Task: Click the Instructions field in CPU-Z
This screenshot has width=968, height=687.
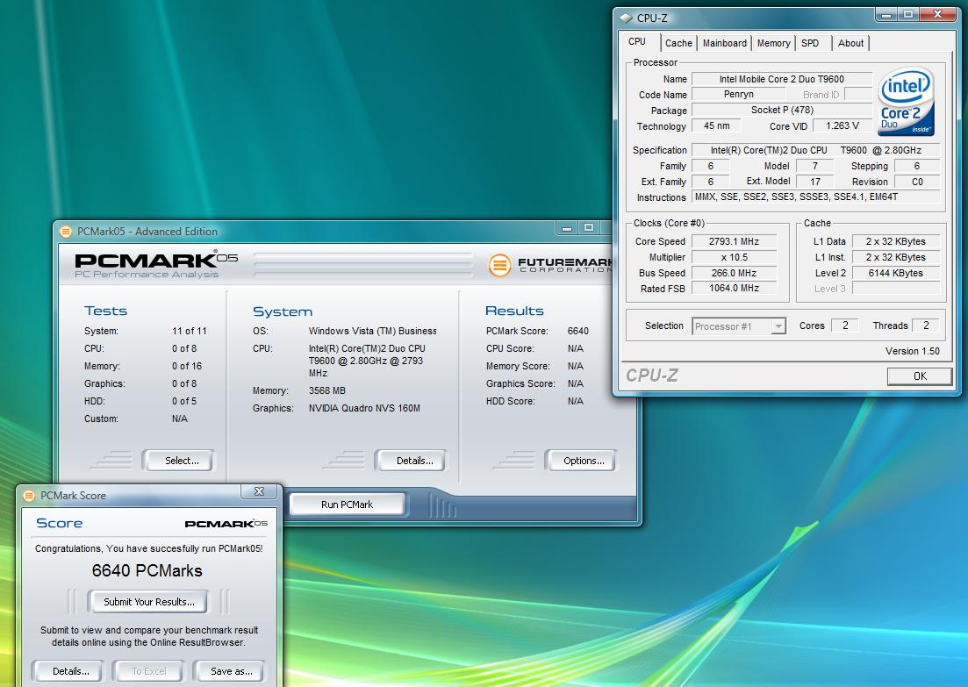Action: [x=815, y=197]
